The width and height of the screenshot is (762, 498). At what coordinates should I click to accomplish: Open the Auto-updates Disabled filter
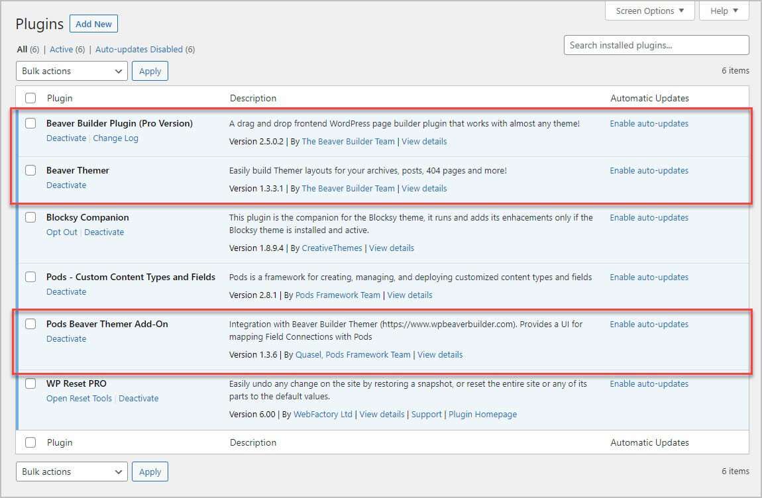[139, 49]
